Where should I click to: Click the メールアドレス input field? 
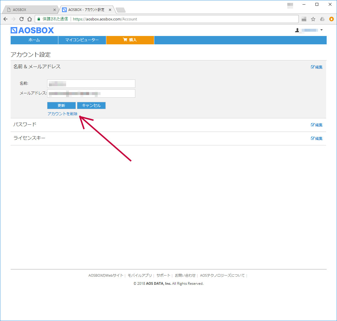coord(91,94)
